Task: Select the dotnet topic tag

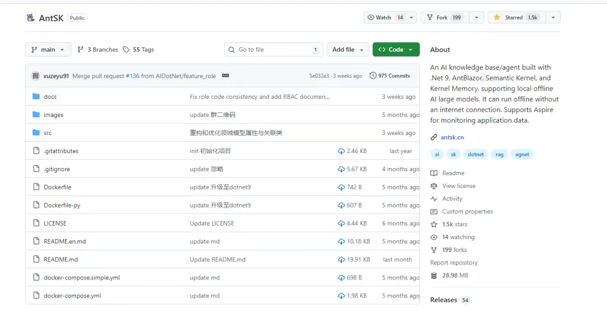Action: [x=476, y=154]
